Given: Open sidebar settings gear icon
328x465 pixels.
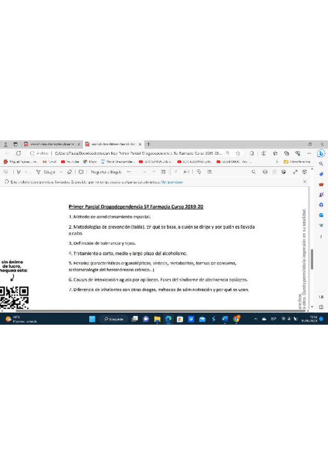Looking at the screenshot, I should point(321,307).
